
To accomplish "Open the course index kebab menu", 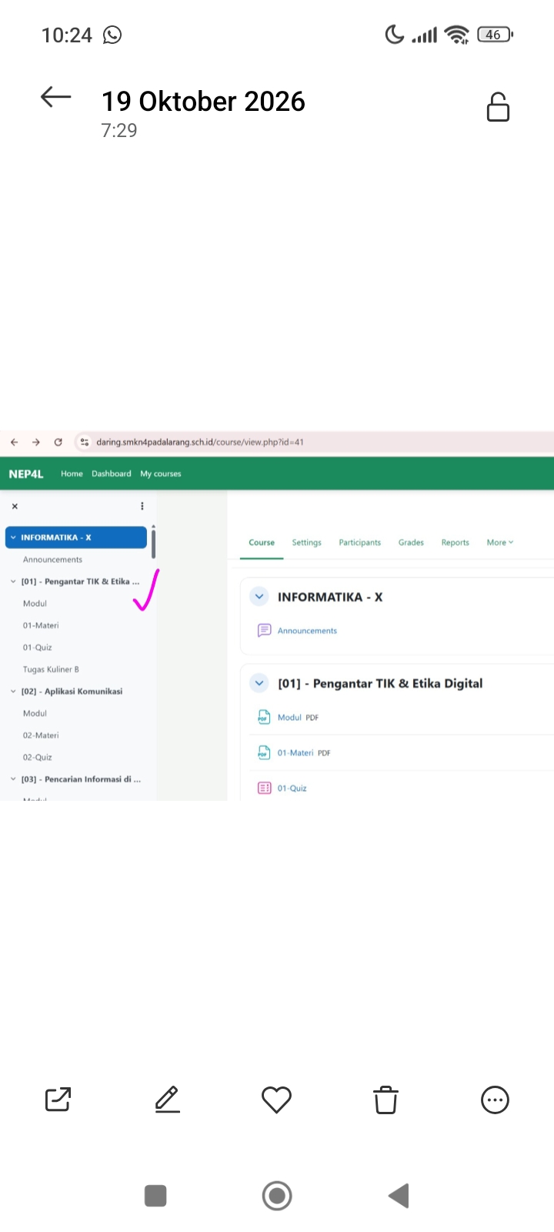I will [142, 506].
